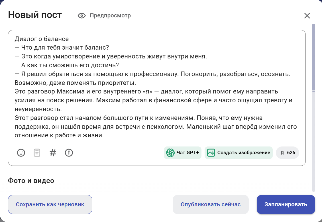
Task: Insert a hashtag via the # icon
Action: [52, 153]
